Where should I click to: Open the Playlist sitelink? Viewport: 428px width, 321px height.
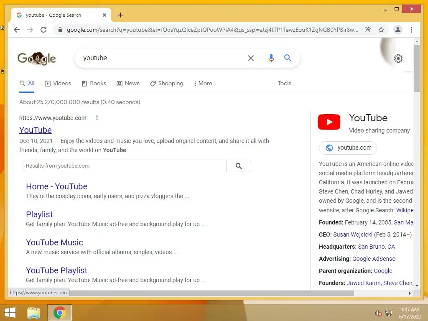(39, 214)
